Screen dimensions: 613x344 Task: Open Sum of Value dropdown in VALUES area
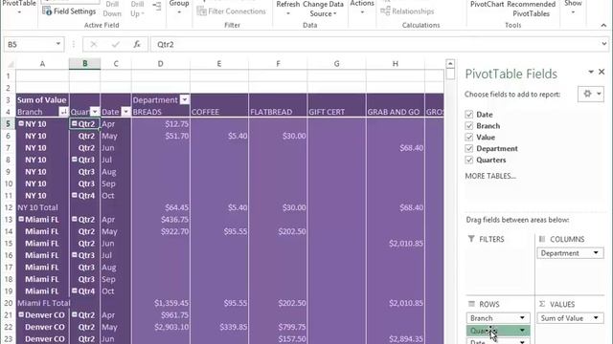(596, 318)
